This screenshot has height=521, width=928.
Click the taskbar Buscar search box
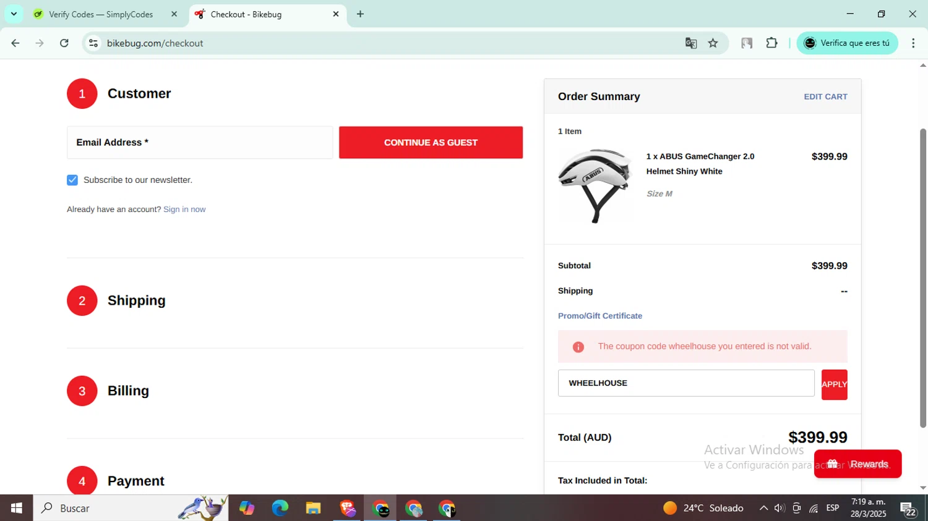(x=131, y=508)
